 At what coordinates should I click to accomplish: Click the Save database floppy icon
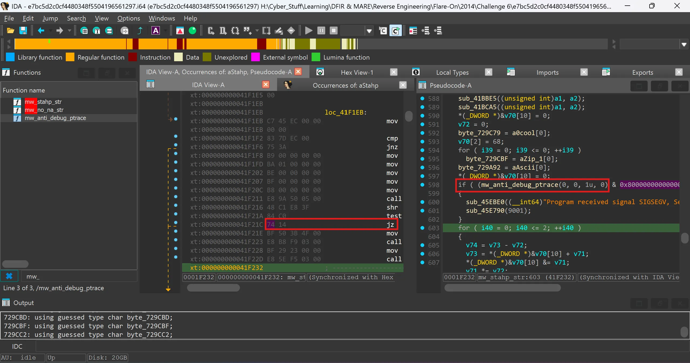click(23, 31)
